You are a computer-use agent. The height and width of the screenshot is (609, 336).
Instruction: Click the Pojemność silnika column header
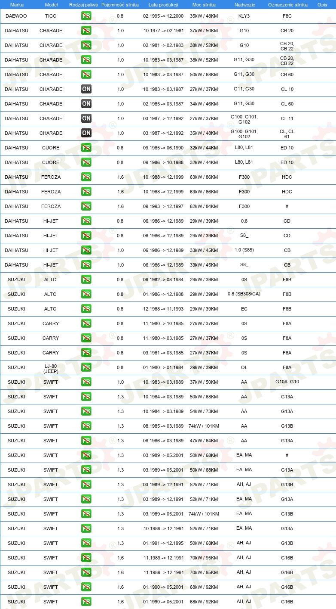coord(120,5)
